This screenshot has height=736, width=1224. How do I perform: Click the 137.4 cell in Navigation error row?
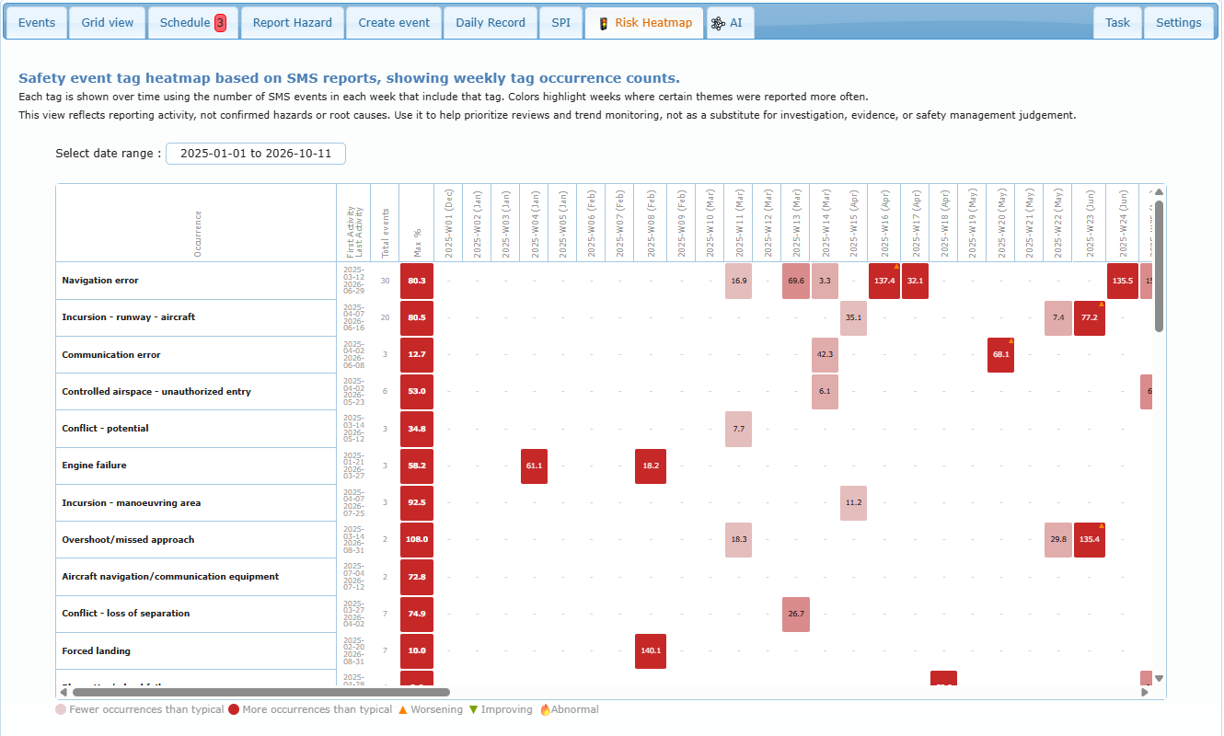coord(884,281)
